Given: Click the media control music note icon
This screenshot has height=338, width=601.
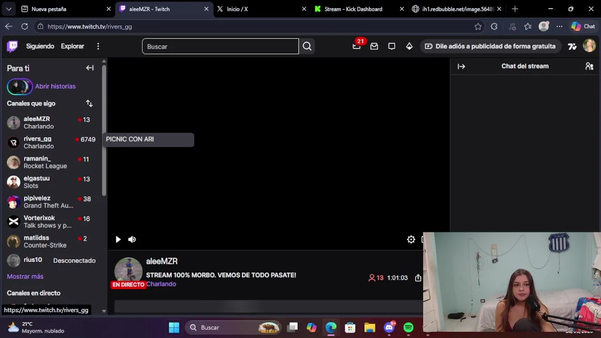Looking at the screenshot, I should pyautogui.click(x=512, y=27).
